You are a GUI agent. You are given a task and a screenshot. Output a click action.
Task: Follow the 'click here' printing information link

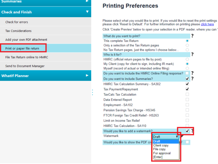point(207,24)
